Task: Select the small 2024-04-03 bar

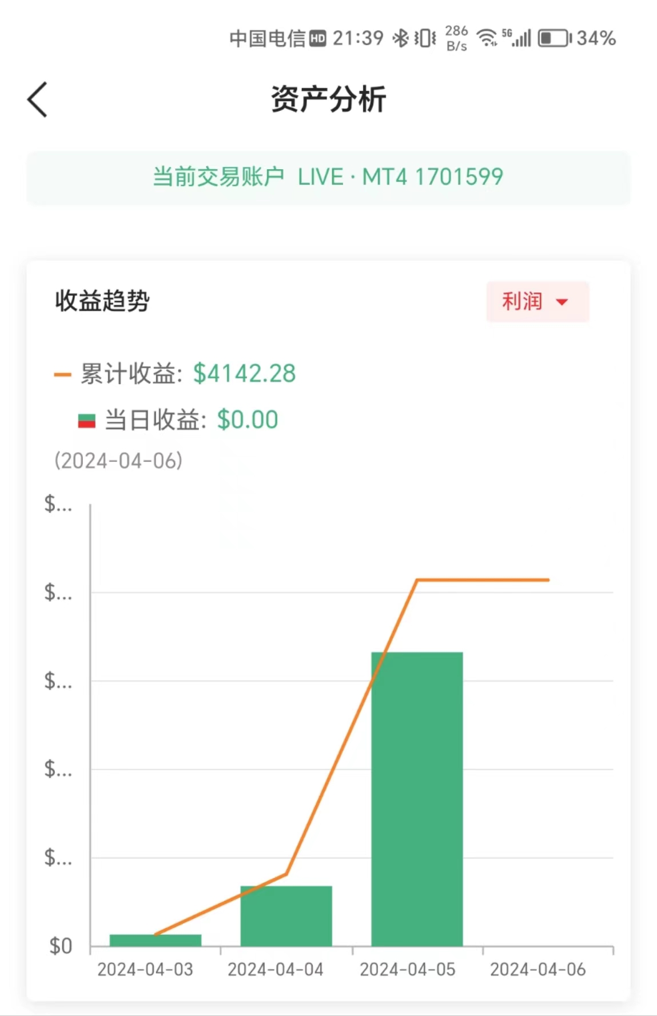Action: point(155,940)
